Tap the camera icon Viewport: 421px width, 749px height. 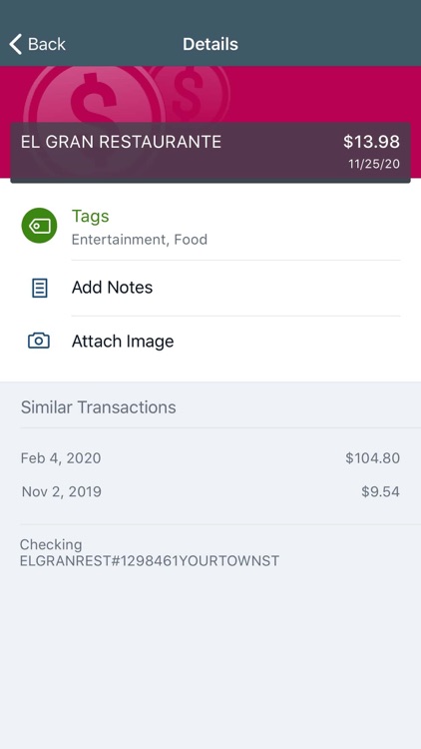[x=39, y=341]
